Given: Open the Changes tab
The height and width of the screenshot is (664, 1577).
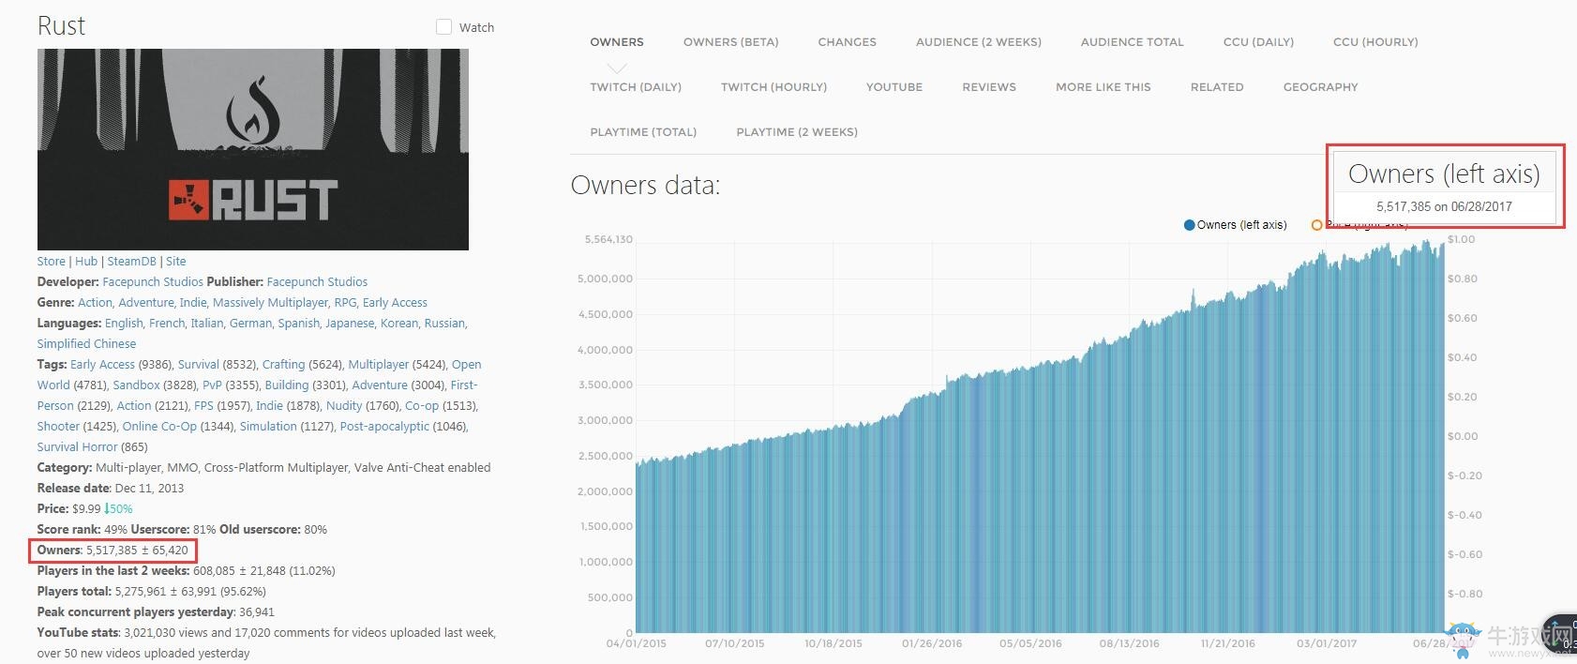Looking at the screenshot, I should tap(847, 42).
